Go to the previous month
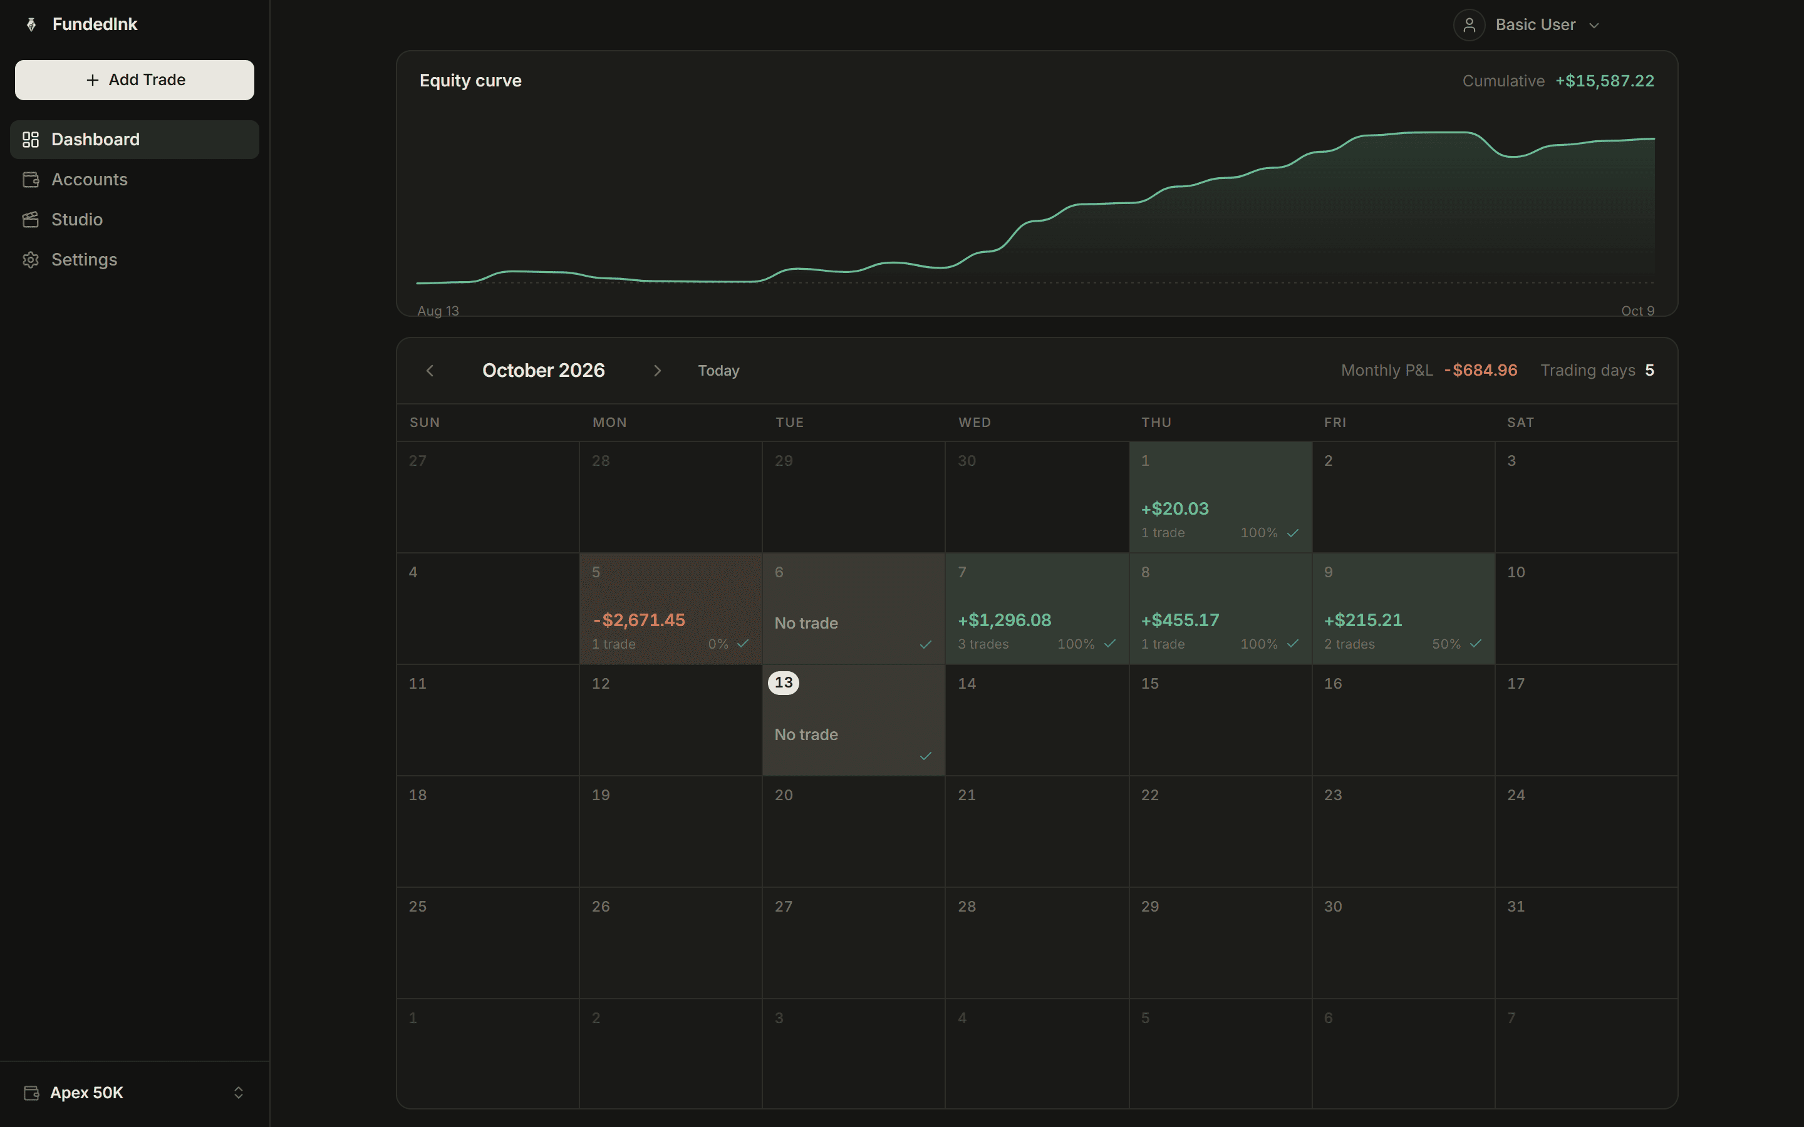 pos(430,371)
